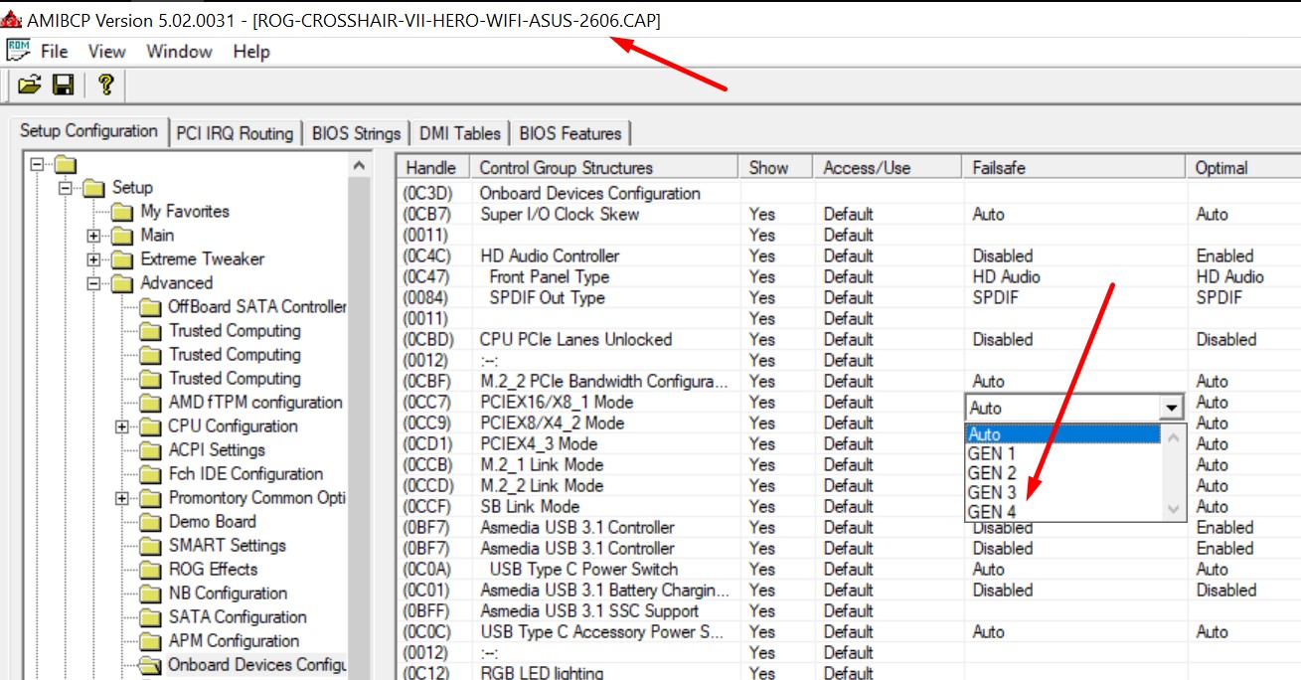Open a ROM file via toolbar folder icon
Screen dimensions: 1301x680
pos(30,85)
